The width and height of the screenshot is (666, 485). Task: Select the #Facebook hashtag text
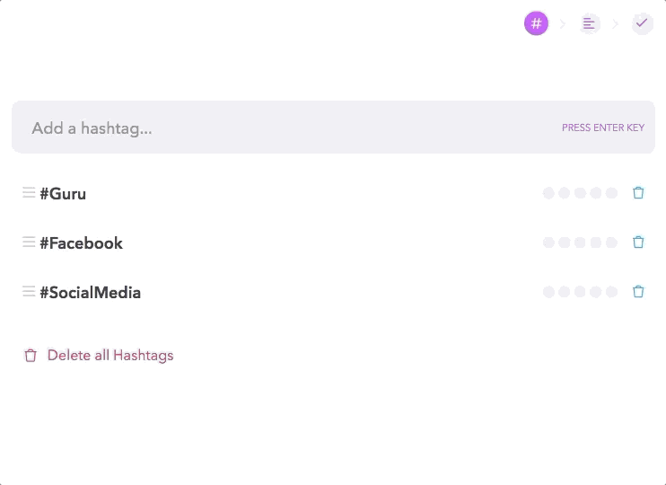pyautogui.click(x=81, y=243)
